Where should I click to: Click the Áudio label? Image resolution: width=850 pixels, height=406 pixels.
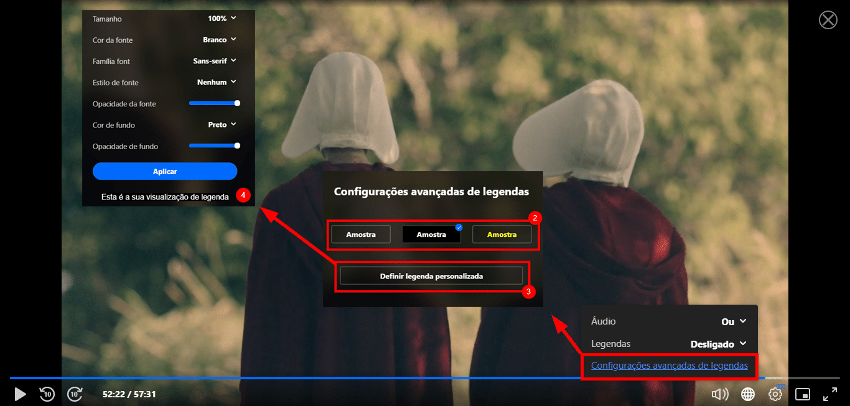(604, 321)
